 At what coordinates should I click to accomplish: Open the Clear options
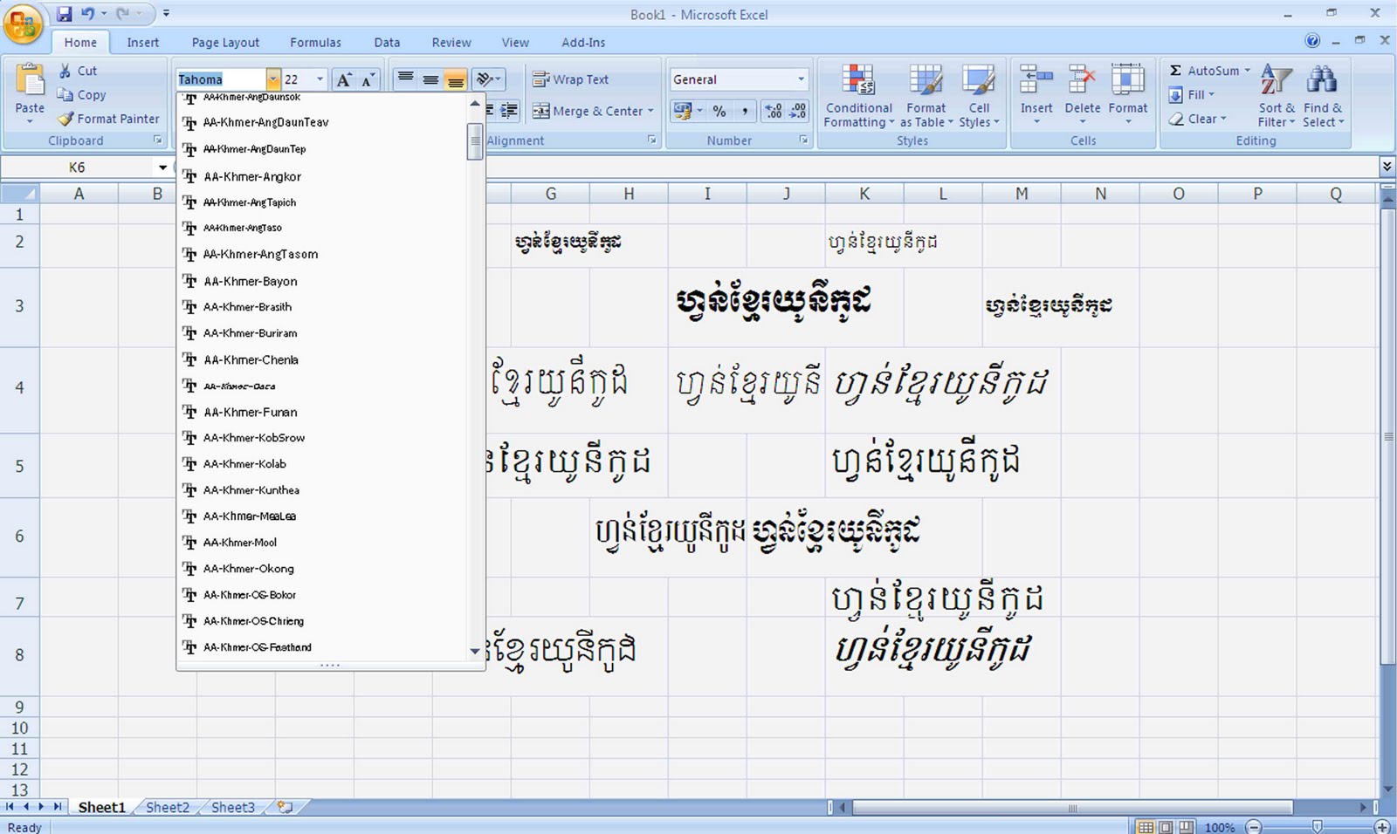pos(1197,119)
